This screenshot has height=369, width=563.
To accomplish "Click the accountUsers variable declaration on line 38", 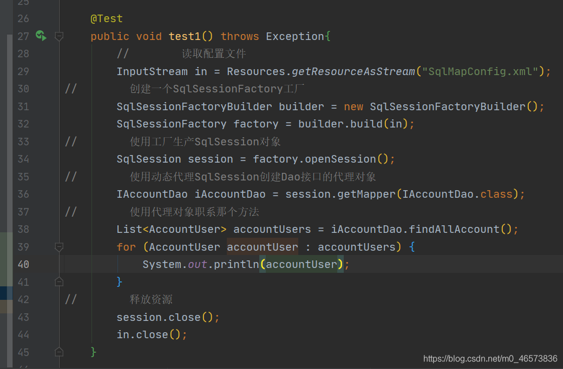I will 272,229.
